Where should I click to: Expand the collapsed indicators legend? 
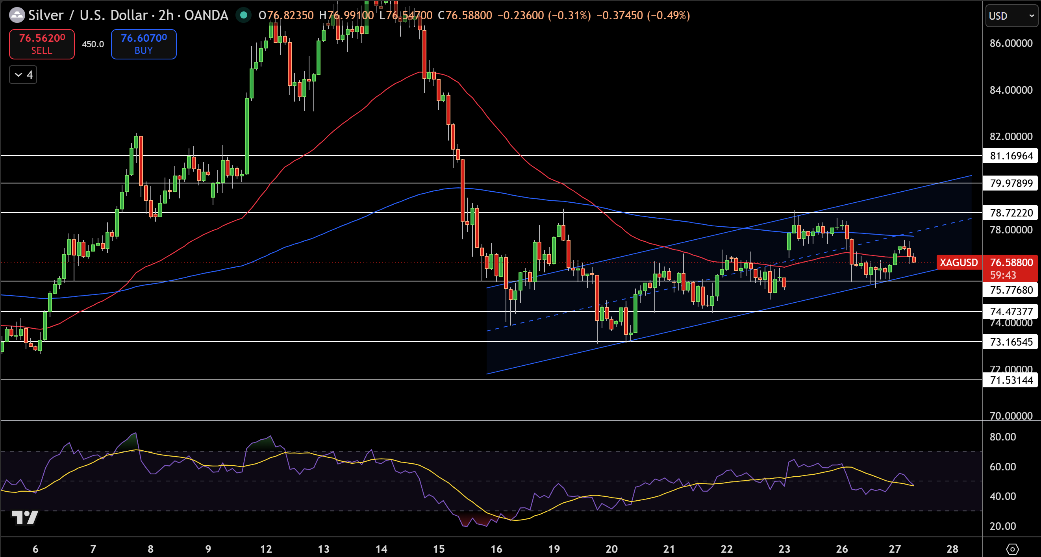[23, 75]
